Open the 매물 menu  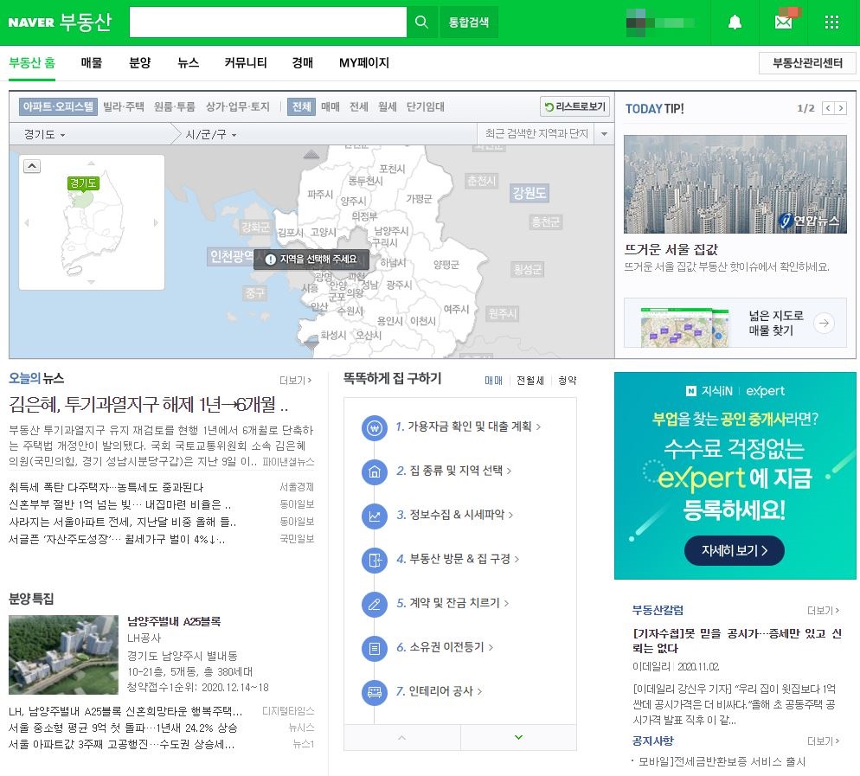[x=92, y=62]
